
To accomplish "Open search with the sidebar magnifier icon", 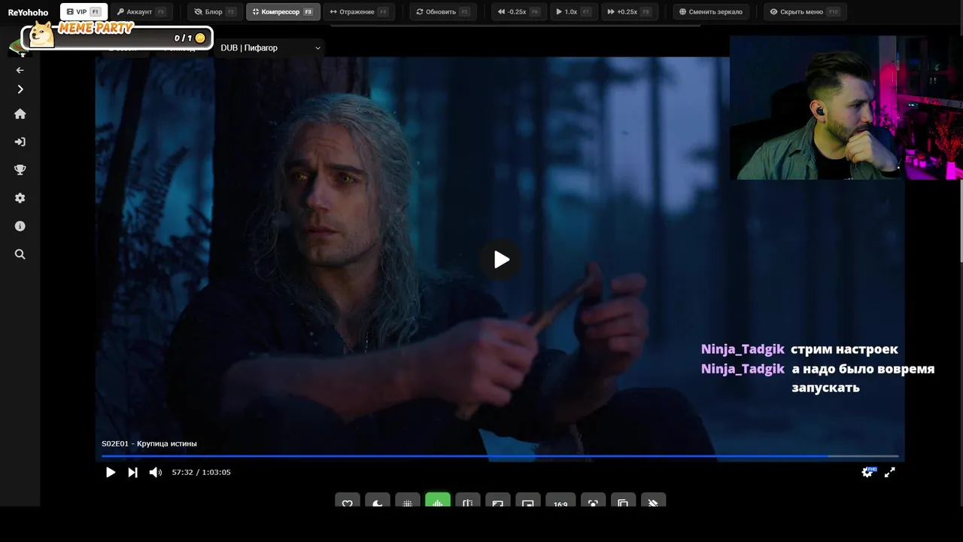I will click(20, 254).
